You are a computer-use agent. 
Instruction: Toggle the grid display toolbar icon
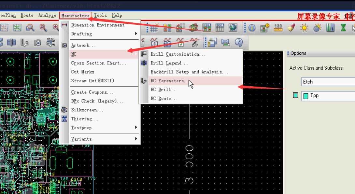coord(154,28)
